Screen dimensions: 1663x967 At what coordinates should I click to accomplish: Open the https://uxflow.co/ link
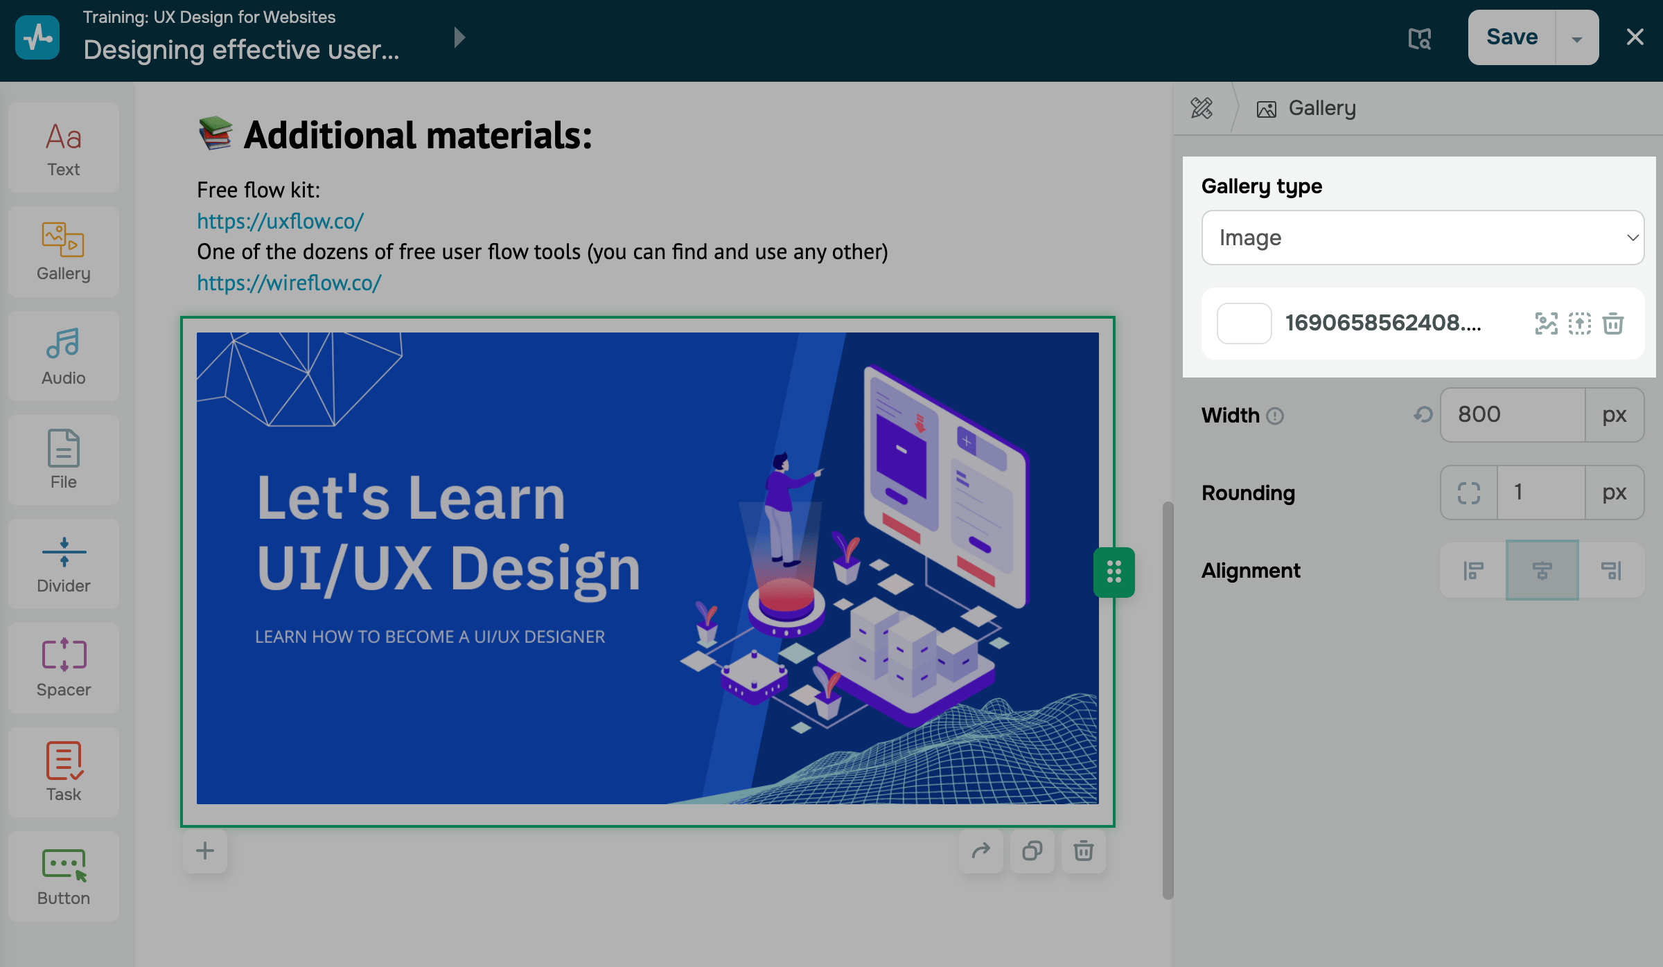[279, 221]
